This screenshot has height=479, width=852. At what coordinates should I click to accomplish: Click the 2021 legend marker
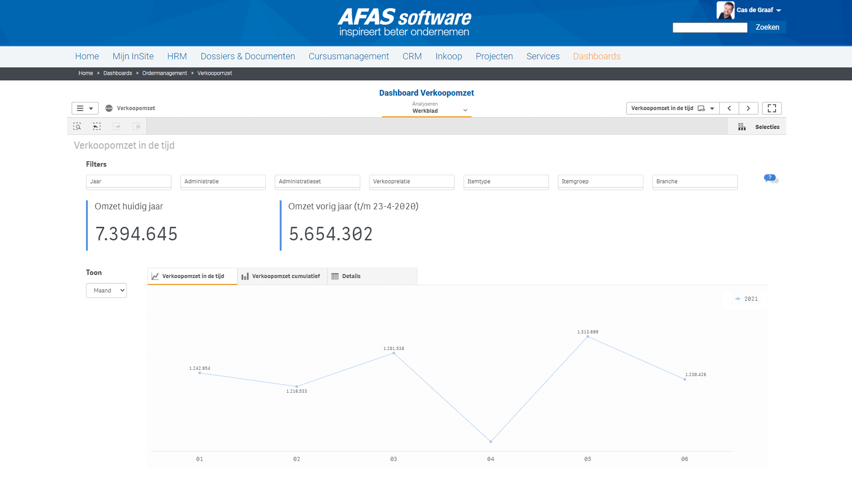[x=738, y=299]
